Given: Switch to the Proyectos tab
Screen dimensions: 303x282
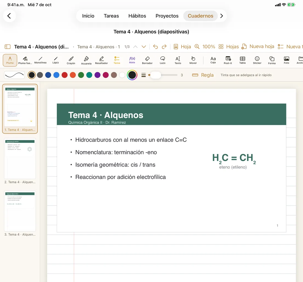Looking at the screenshot, I should [x=167, y=16].
